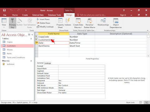Open Modify Lookups
This screenshot has height=112, width=150.
(45, 27)
